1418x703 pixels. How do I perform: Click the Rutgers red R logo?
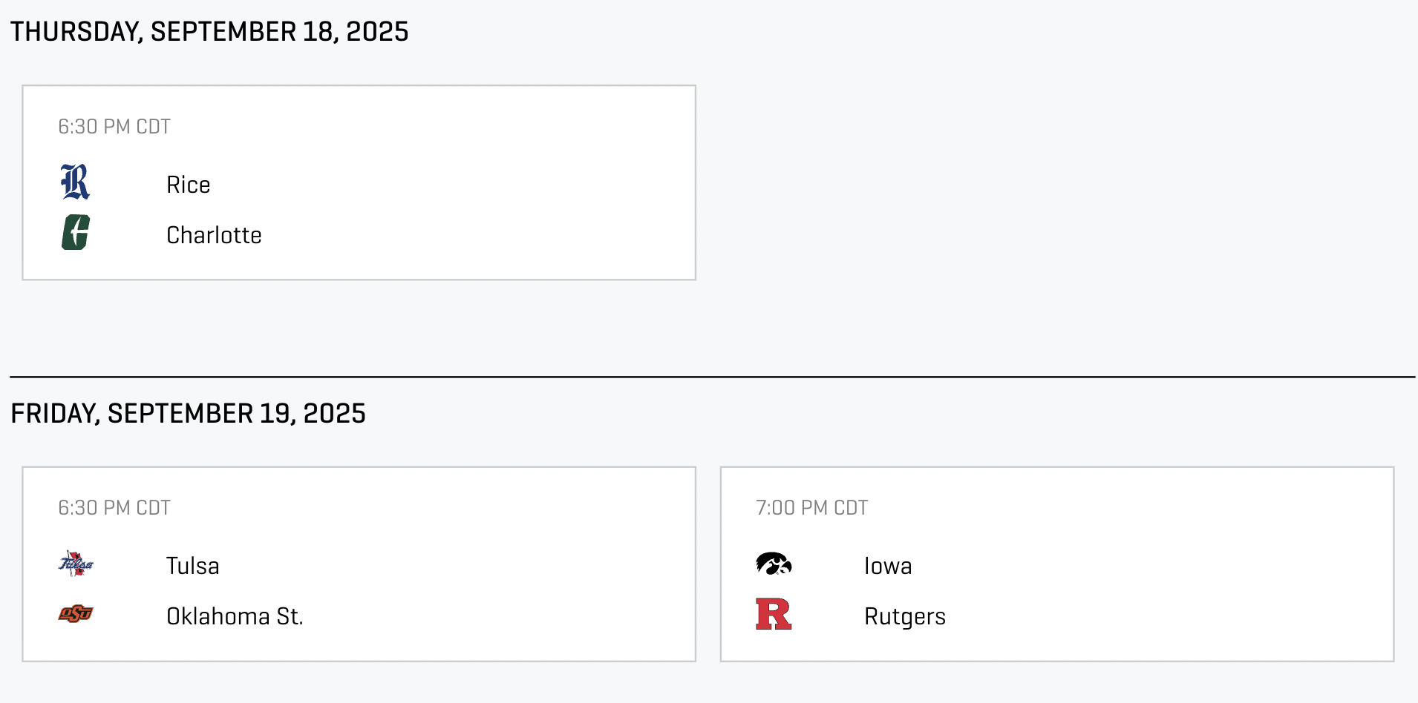pos(774,614)
